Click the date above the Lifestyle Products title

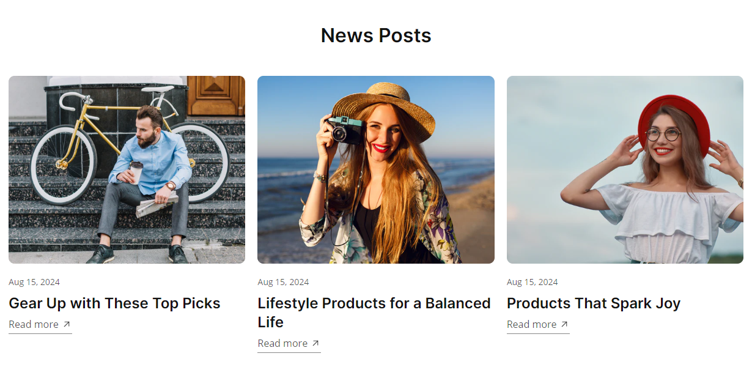(283, 282)
